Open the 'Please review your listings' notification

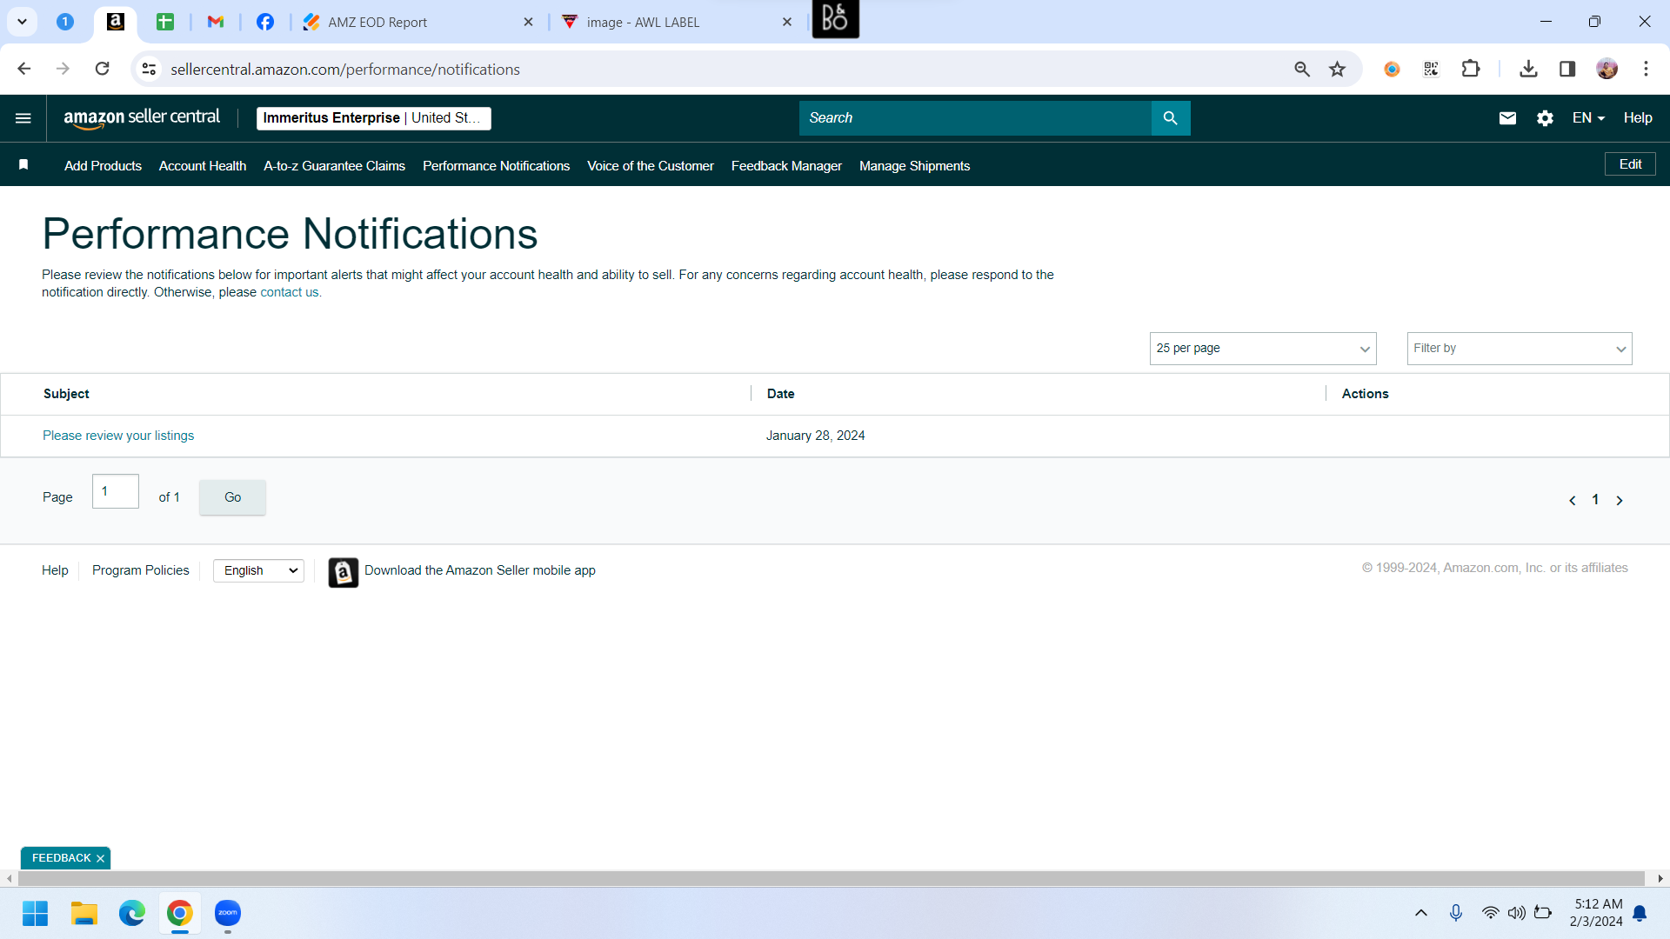pos(118,436)
